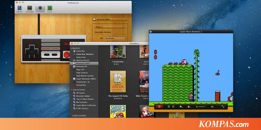The height and width of the screenshot is (130, 261).
Task: Click the Super Nintendo console icon
Action: (x=74, y=79)
